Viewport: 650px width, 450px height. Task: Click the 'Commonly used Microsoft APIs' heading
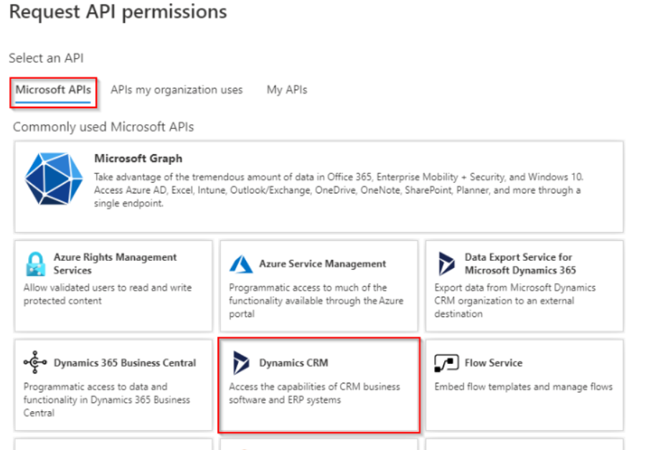pos(103,127)
